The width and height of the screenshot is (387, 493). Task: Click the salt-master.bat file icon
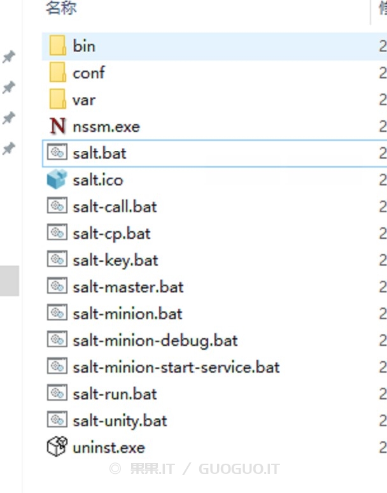point(57,287)
